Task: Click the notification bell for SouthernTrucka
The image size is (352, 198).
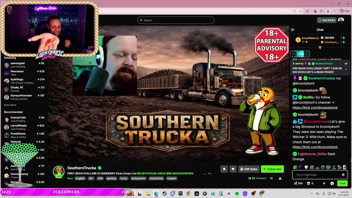Action: (x=224, y=169)
